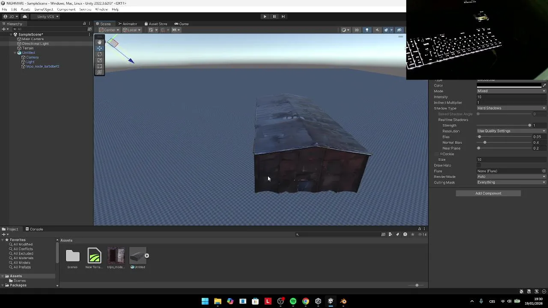Switch to the Asset Store tab
Image resolution: width=548 pixels, height=308 pixels.
tap(156, 24)
